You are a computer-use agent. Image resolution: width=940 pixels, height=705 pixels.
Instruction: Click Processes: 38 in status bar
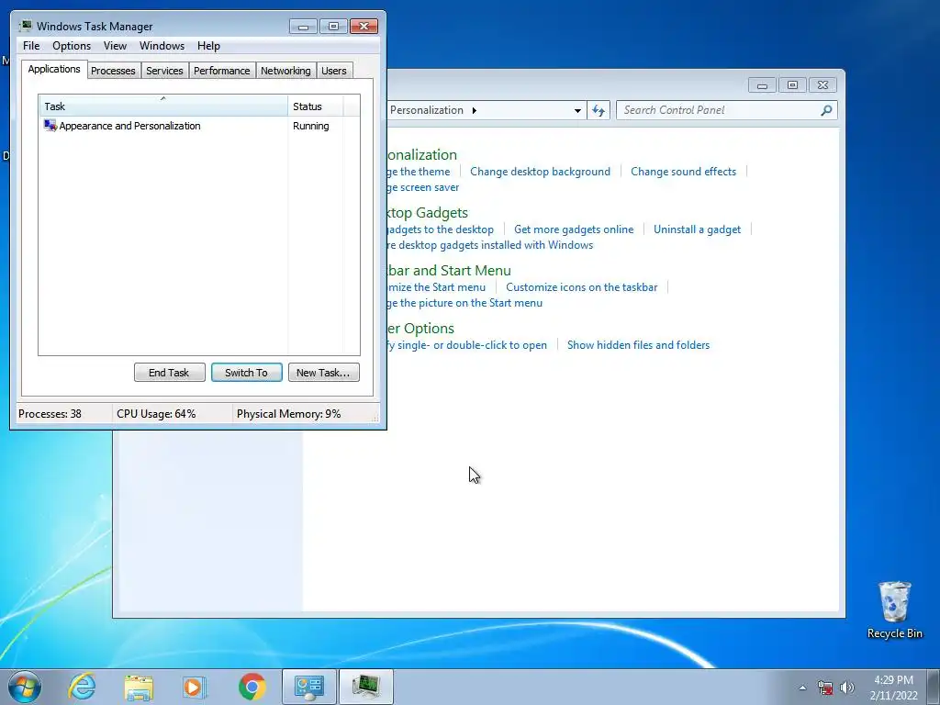click(x=50, y=414)
